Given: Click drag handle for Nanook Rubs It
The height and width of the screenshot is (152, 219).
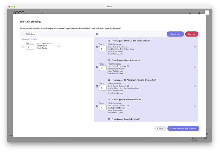Looking at the screenshot, I should point(195,67).
